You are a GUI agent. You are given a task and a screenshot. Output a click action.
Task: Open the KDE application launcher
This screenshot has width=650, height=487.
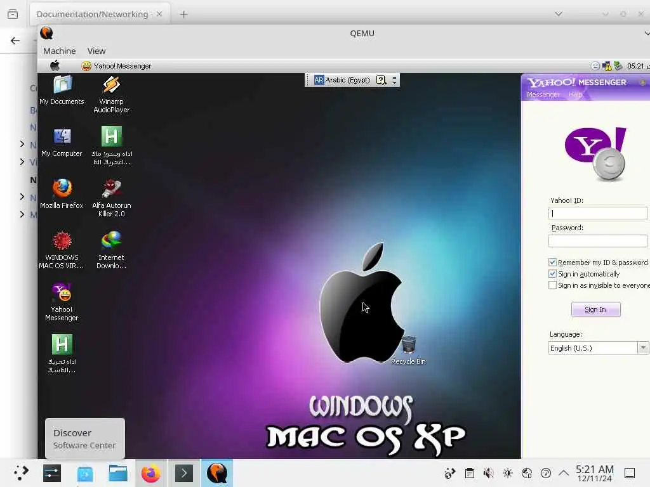(21, 473)
